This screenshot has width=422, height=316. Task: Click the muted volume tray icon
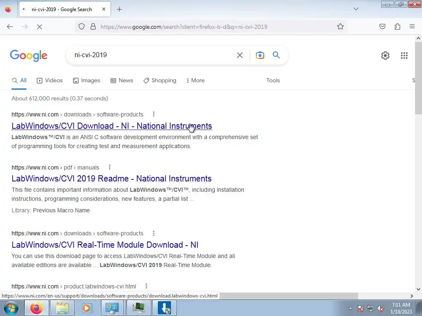point(380,308)
